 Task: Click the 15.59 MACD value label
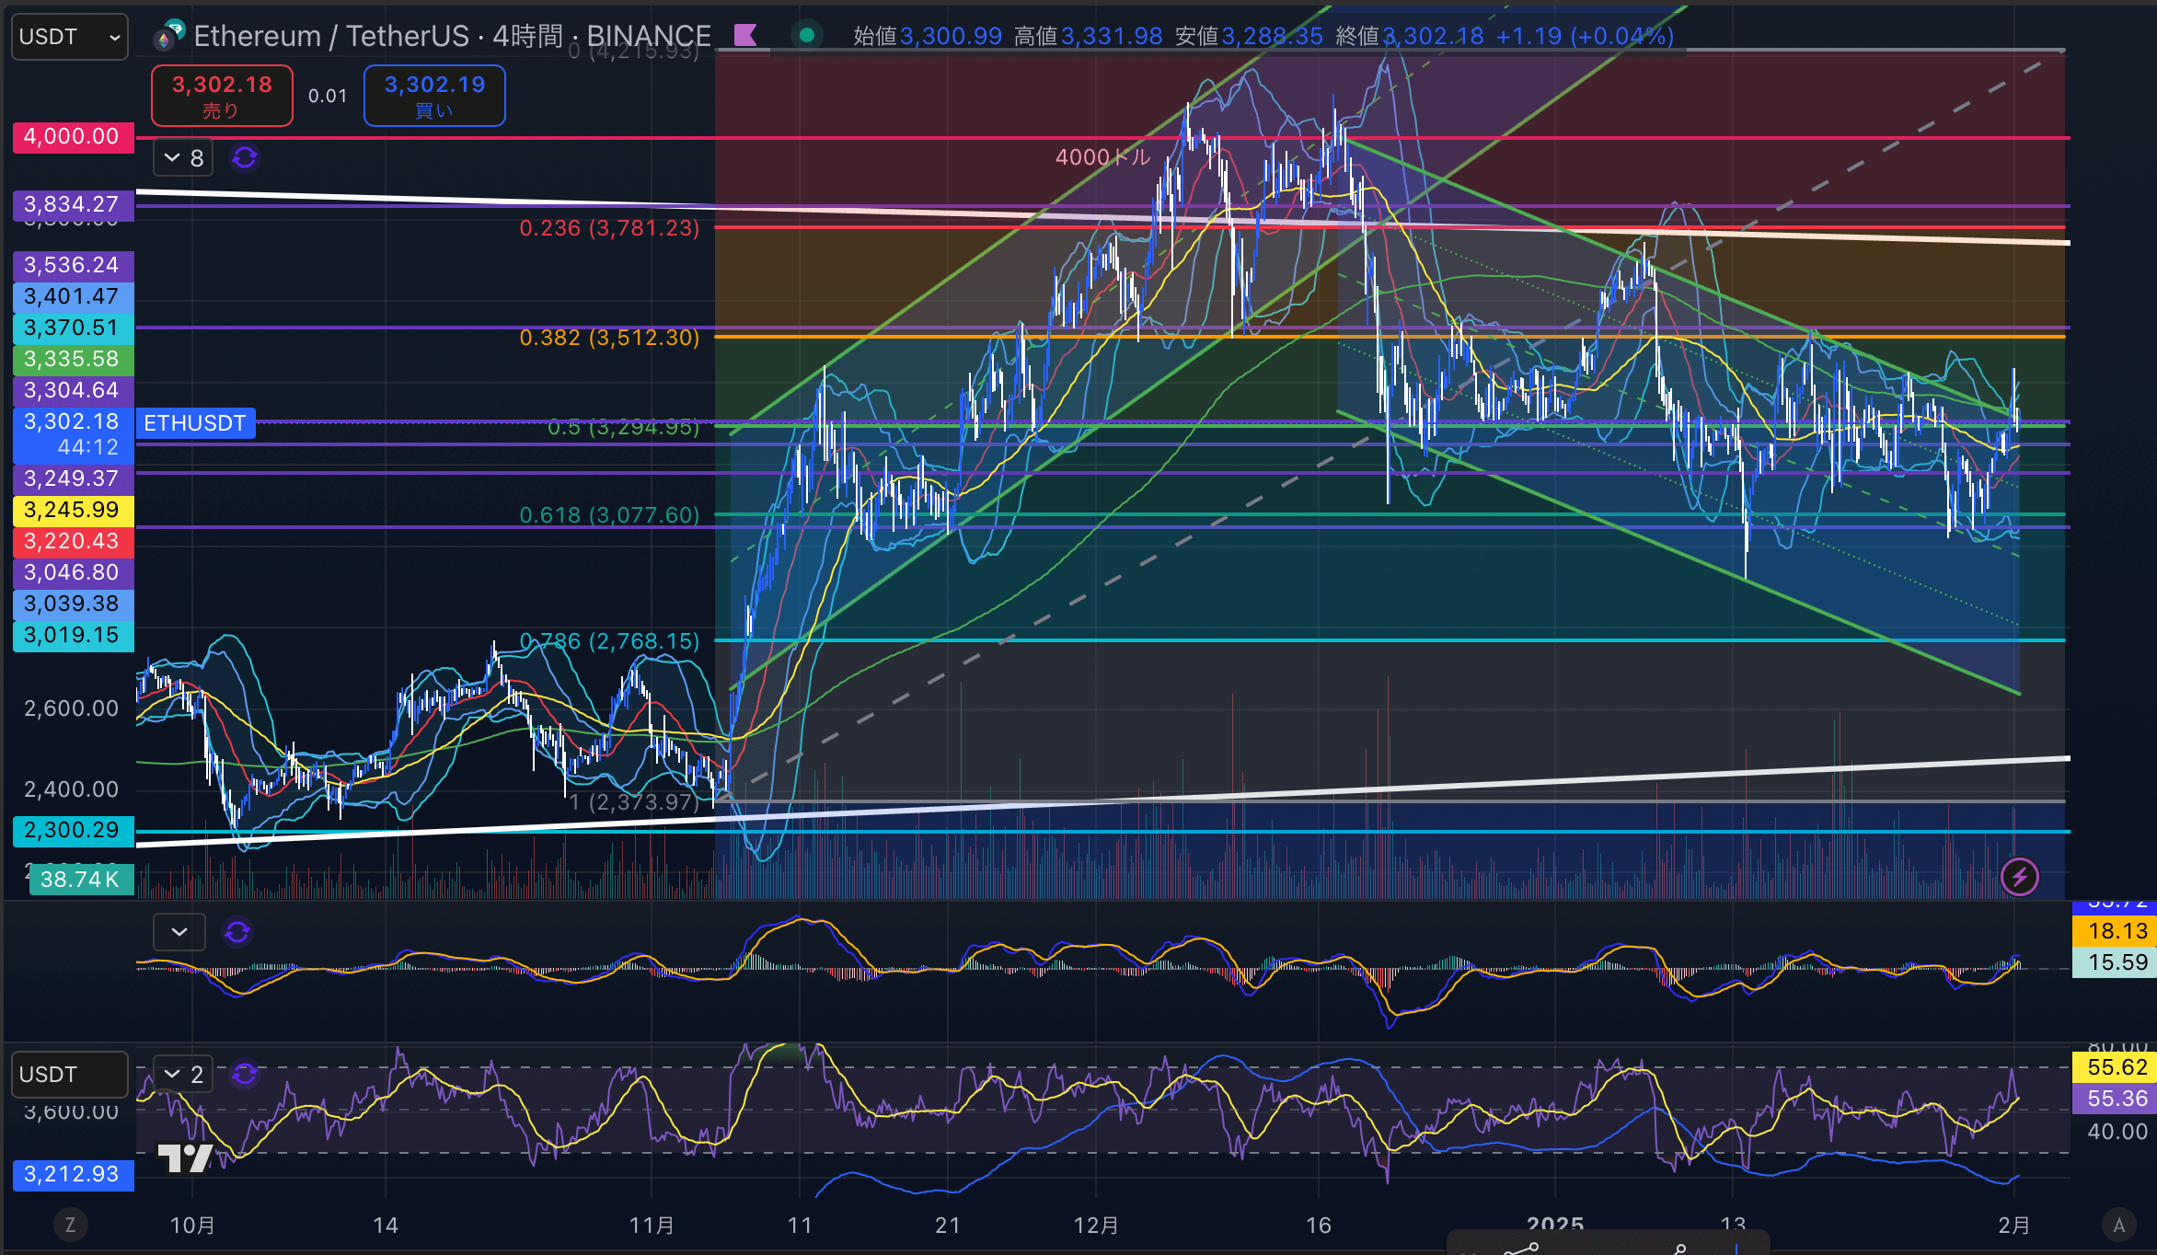pos(2114,963)
